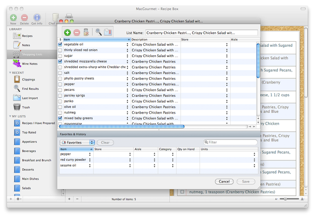This screenshot has height=217, width=315.
Task: Open item stepper for vegetable oil row
Action: click(x=127, y=45)
